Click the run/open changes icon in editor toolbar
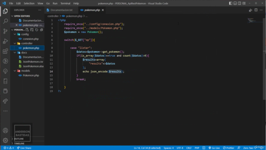Image resolution: width=266 pixels, height=150 pixels. coord(250,10)
